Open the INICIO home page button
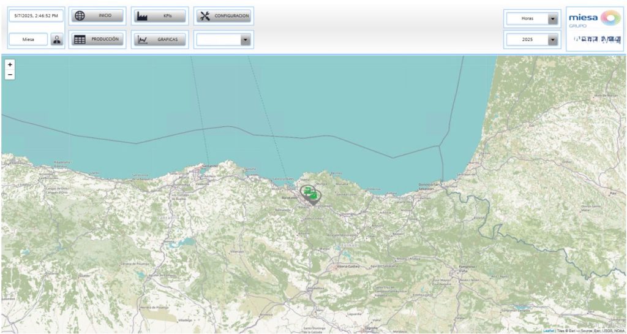Viewport: 627px width, 334px height. tap(97, 15)
